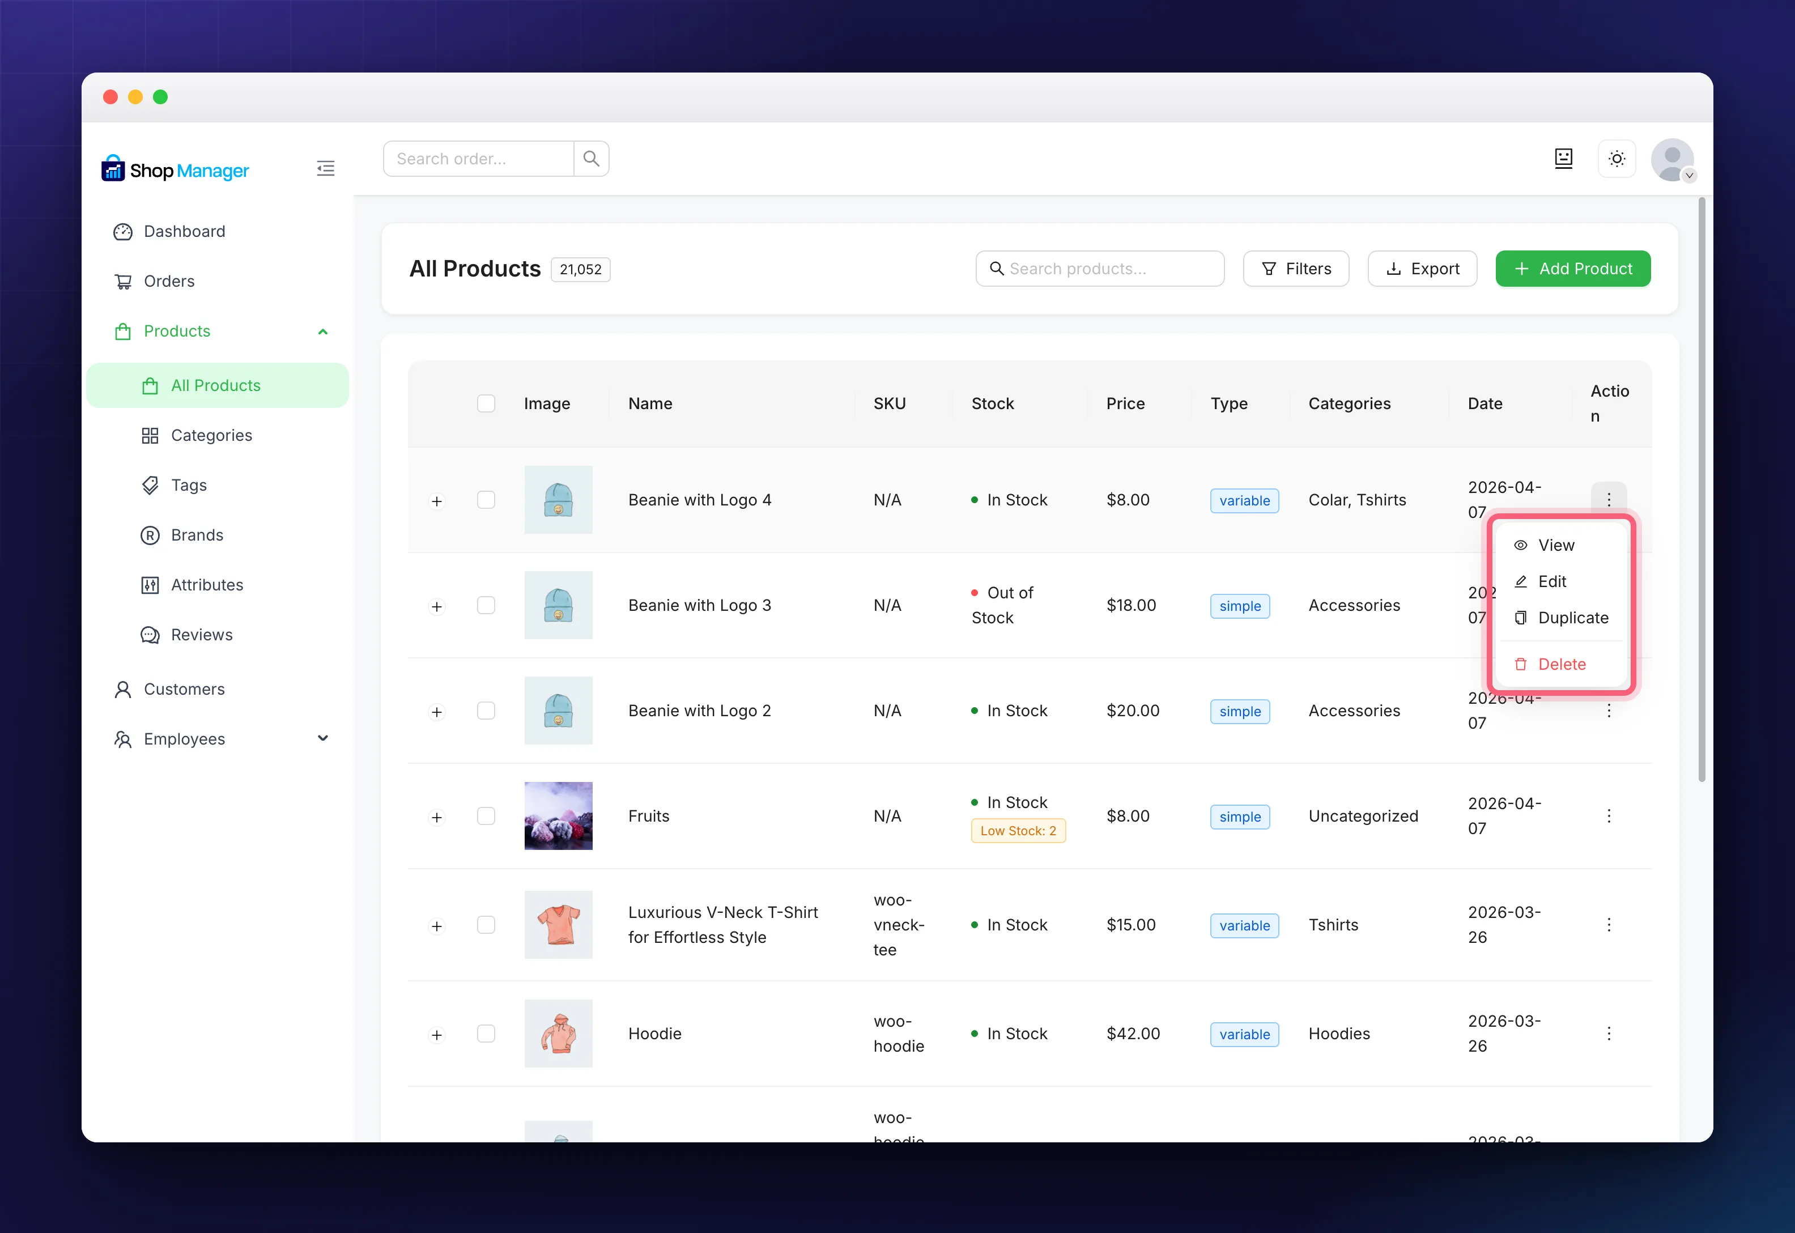This screenshot has width=1795, height=1233.
Task: Choose Duplicate from the action menu
Action: [x=1562, y=618]
